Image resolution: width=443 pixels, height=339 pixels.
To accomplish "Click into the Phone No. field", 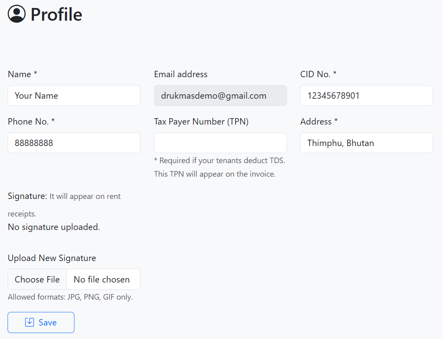I will (74, 143).
